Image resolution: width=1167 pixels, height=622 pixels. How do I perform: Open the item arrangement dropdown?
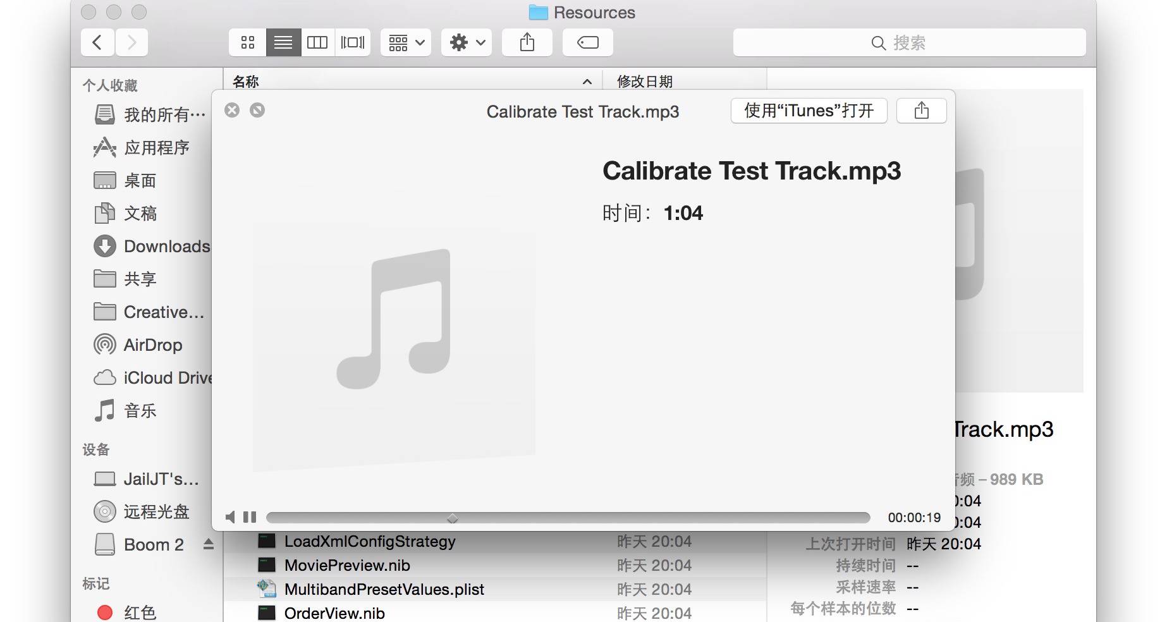tap(406, 42)
